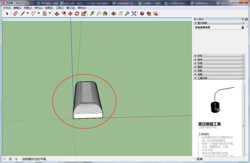Select the Rotate tool

click(x=77, y=14)
